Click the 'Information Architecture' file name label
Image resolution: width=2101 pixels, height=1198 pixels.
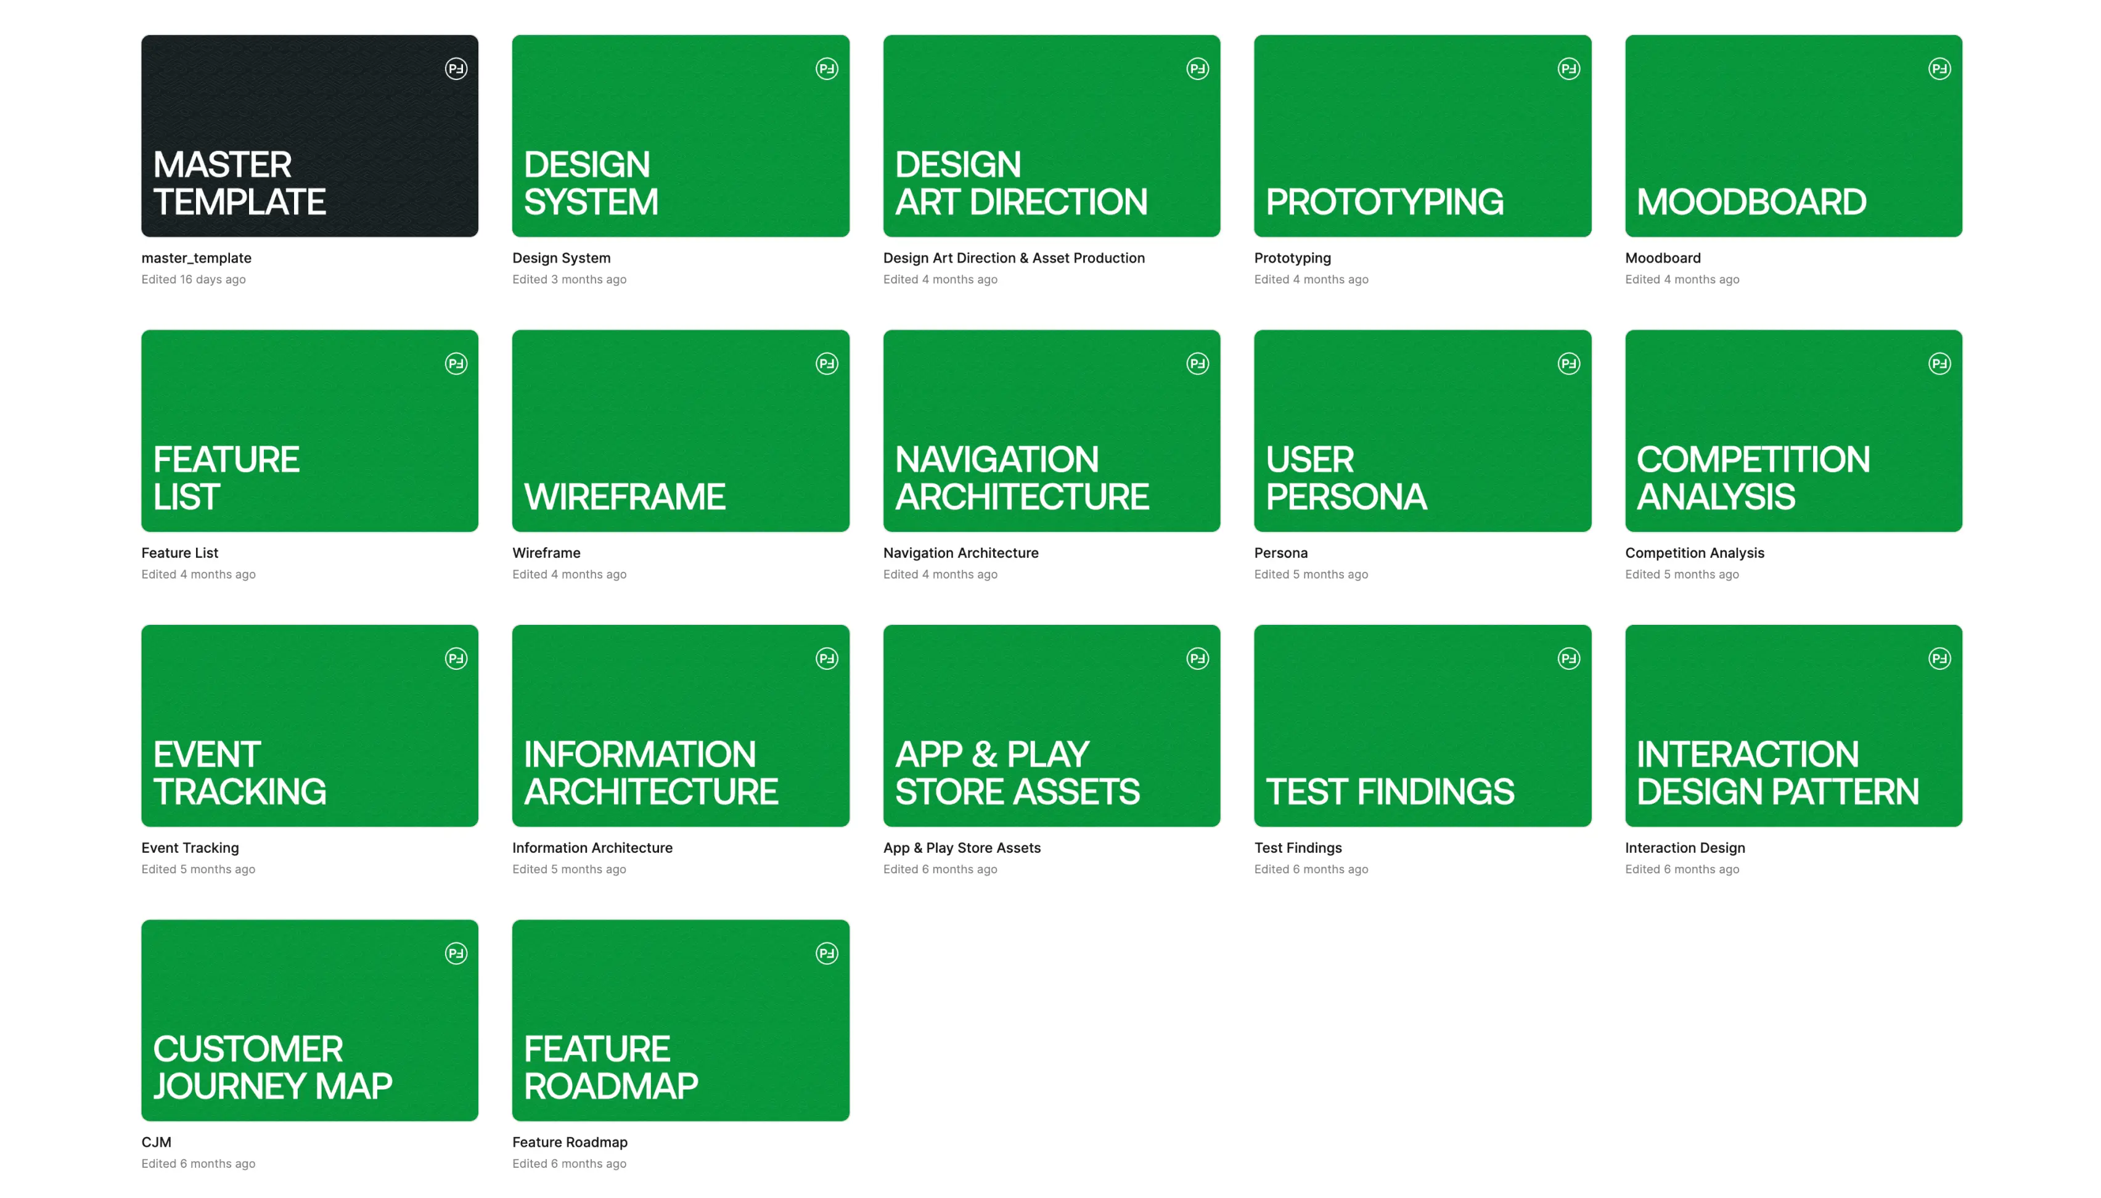(592, 847)
